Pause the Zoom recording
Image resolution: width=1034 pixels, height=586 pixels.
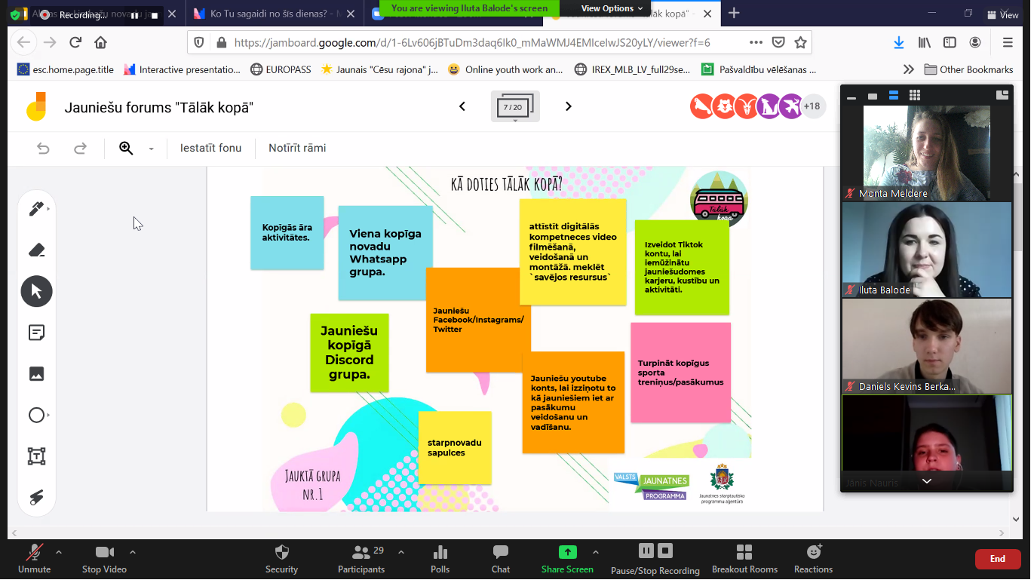646,550
